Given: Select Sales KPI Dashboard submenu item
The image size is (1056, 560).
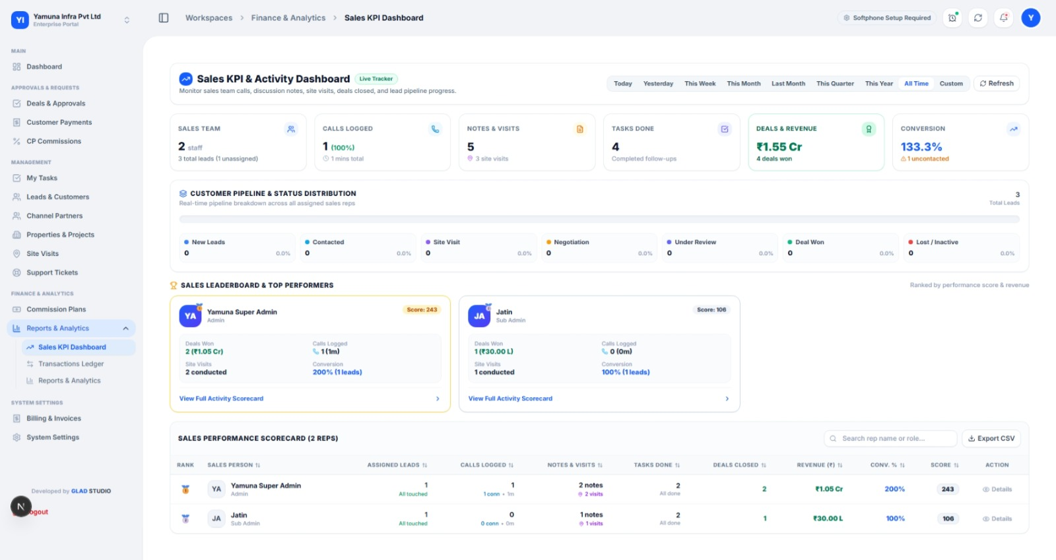Looking at the screenshot, I should [x=78, y=347].
